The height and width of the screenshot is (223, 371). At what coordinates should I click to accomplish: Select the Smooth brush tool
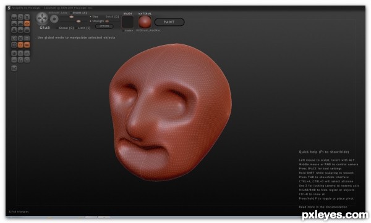(27, 30)
